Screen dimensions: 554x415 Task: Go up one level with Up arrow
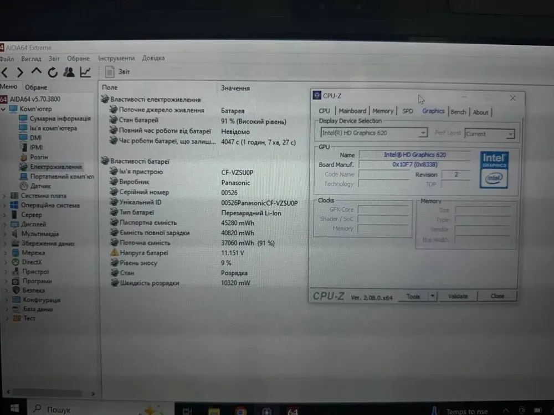[37, 72]
